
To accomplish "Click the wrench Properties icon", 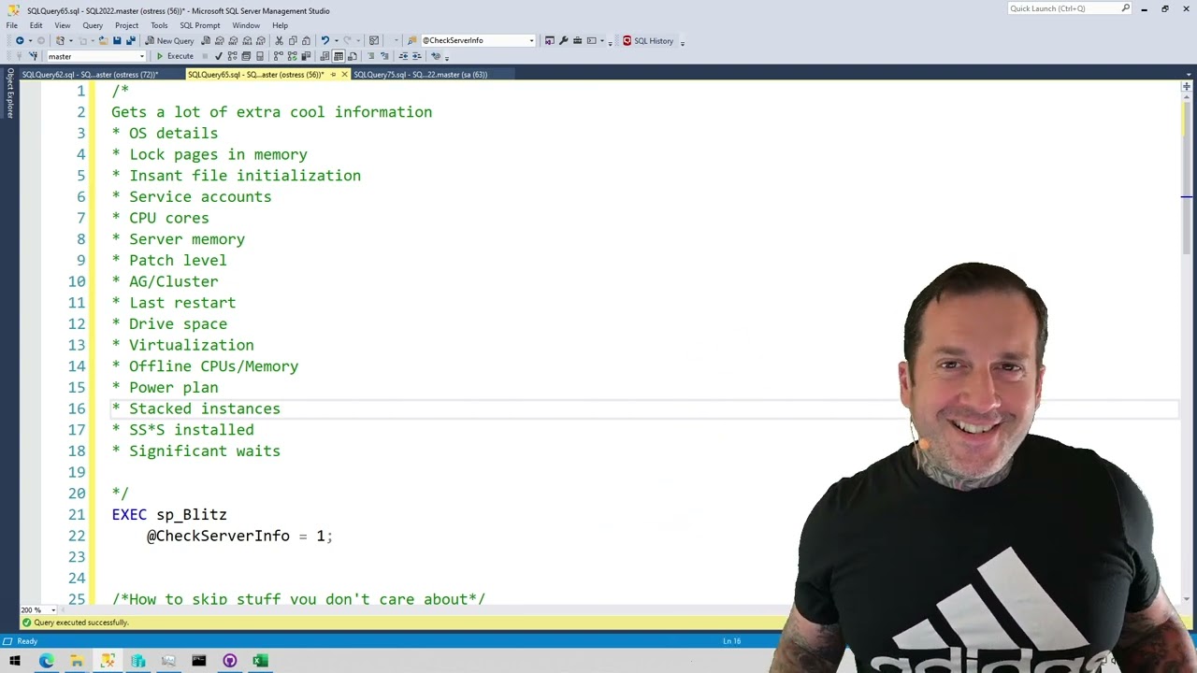I will (x=564, y=41).
